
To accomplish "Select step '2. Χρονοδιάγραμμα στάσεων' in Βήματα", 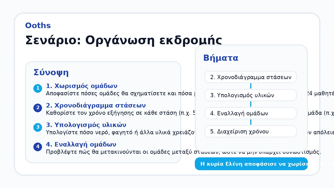I will 250,77.
